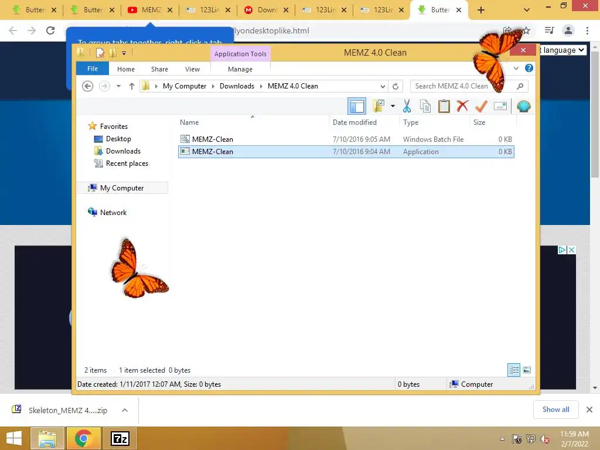Open dropdown arrow beside folder options icon
Screen dimensions: 600x450
point(393,106)
